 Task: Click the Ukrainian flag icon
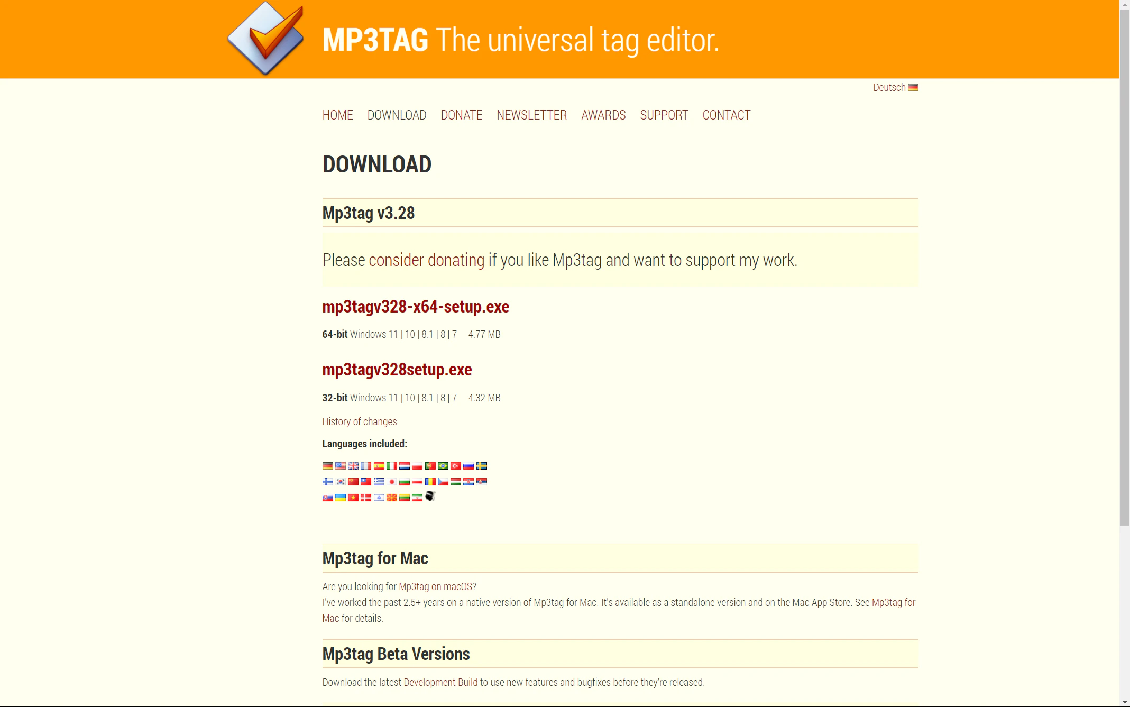(x=341, y=498)
